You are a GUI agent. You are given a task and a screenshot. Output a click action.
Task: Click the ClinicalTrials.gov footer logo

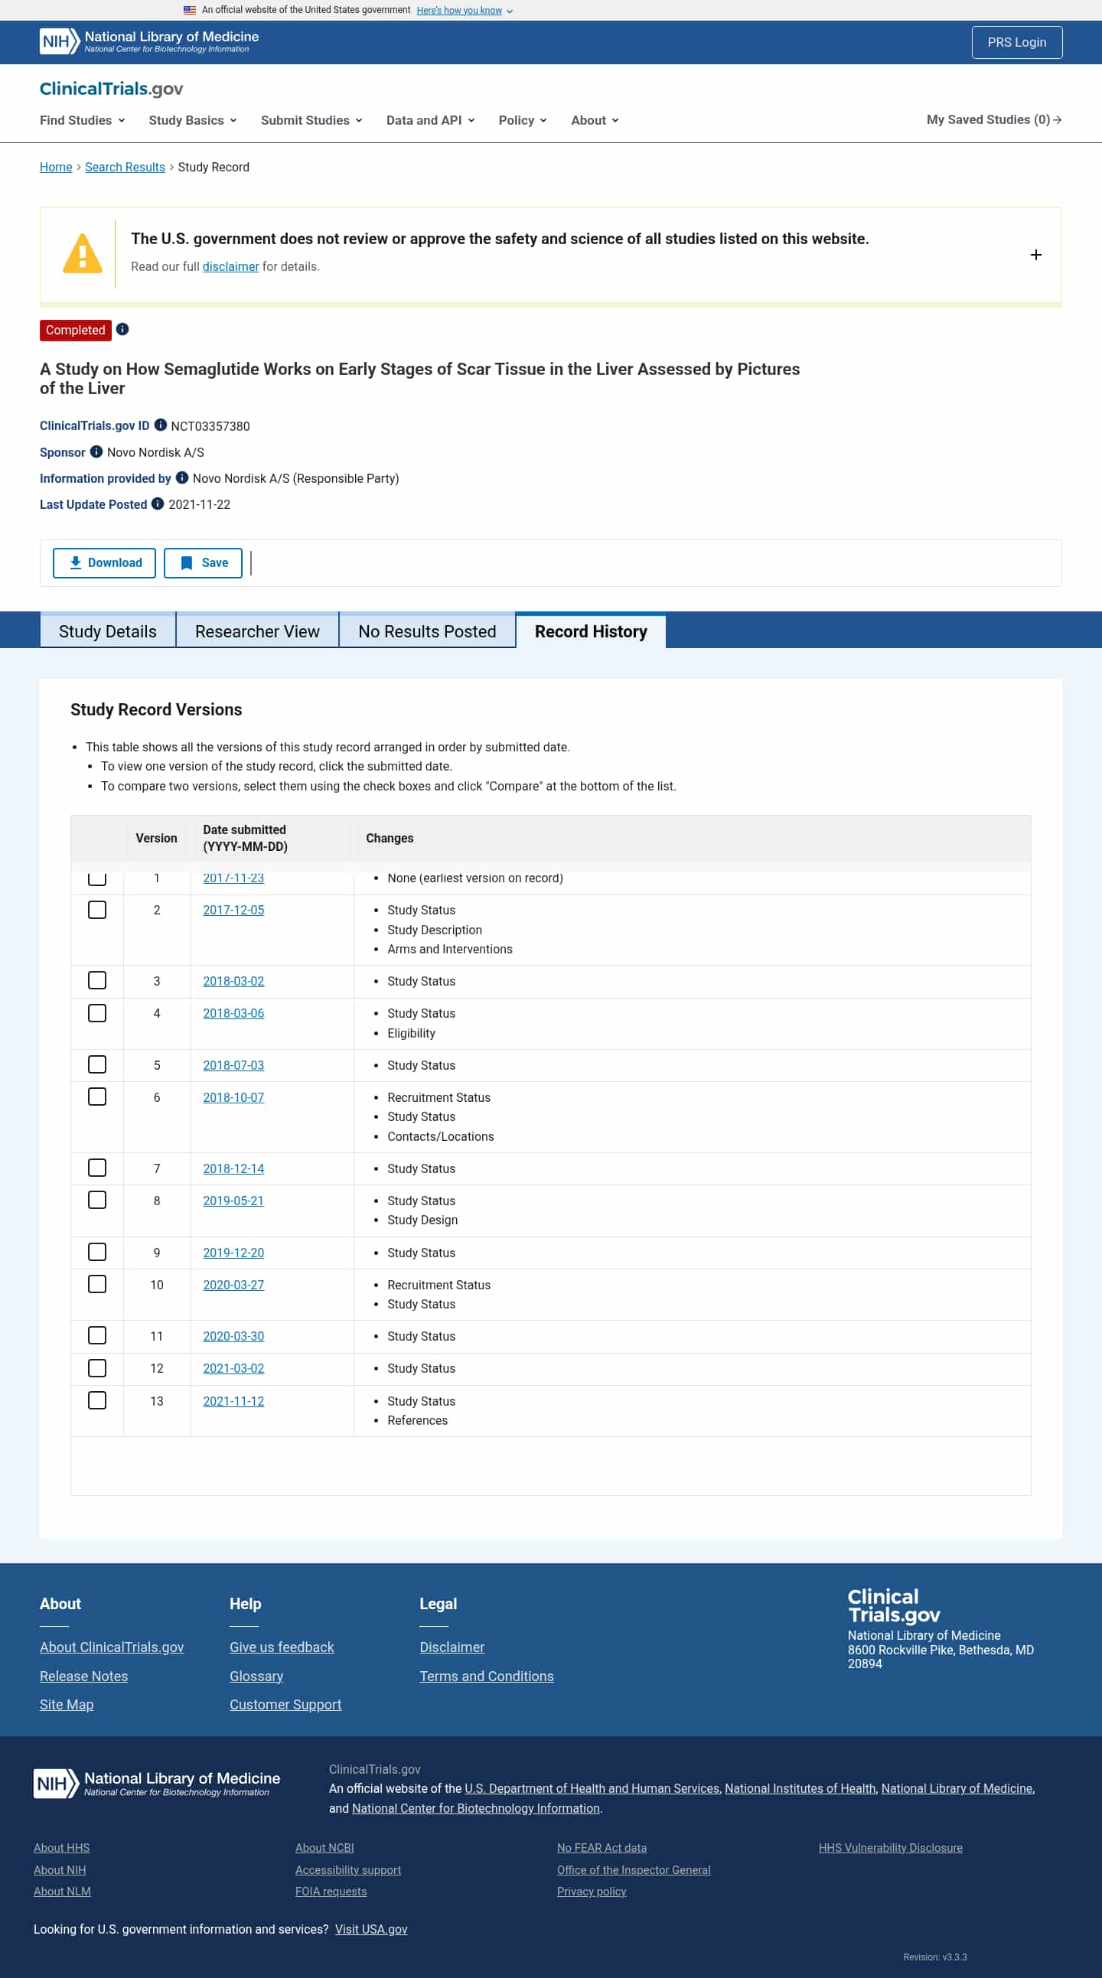click(893, 1605)
